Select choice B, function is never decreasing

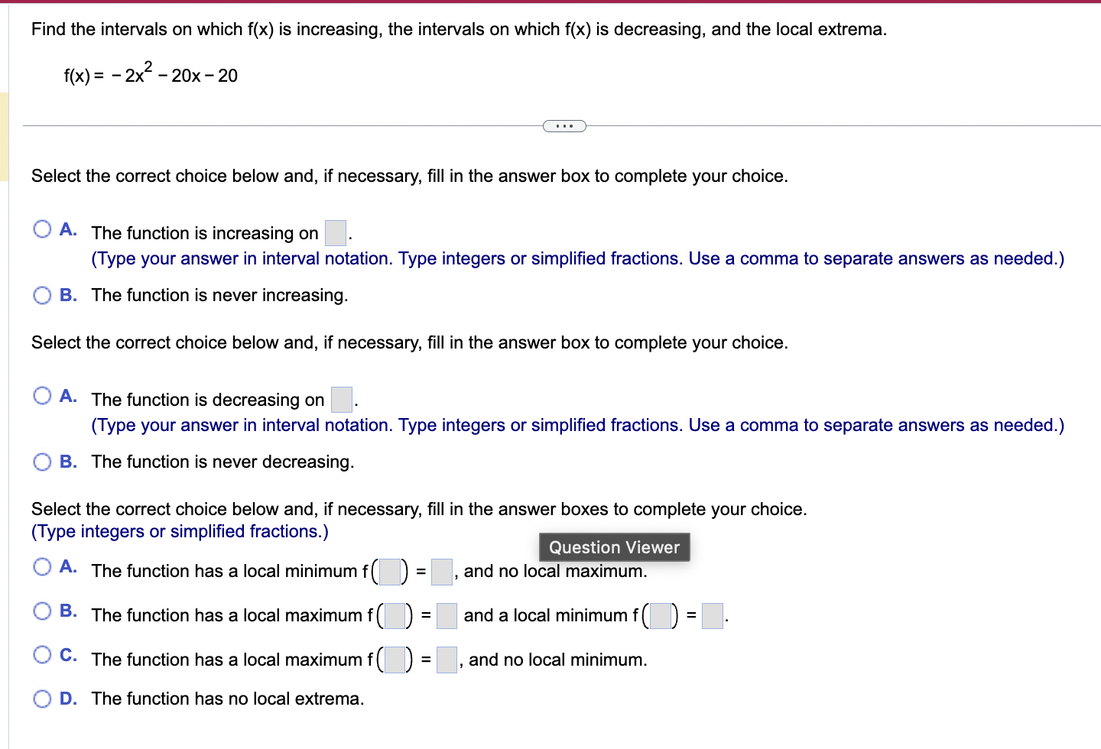[42, 461]
